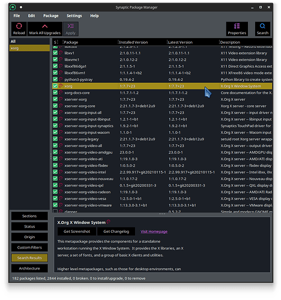This screenshot has height=300, width=281.
Task: Click the Apply toolbar icon
Action: 71,26
